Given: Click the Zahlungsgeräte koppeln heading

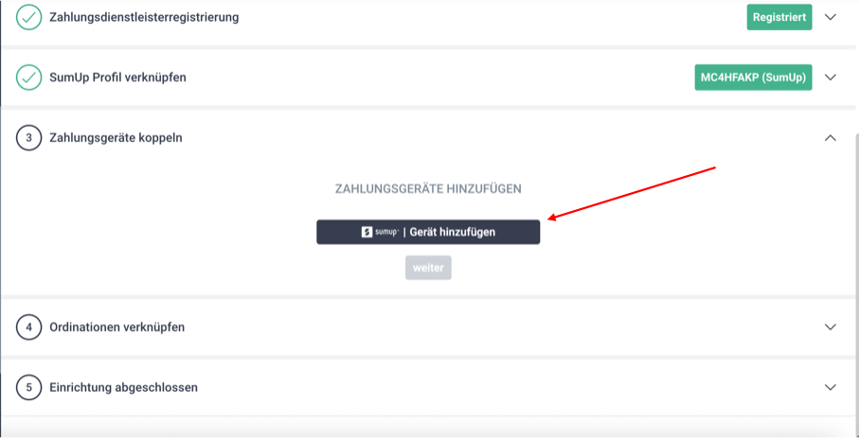Looking at the screenshot, I should pos(116,138).
